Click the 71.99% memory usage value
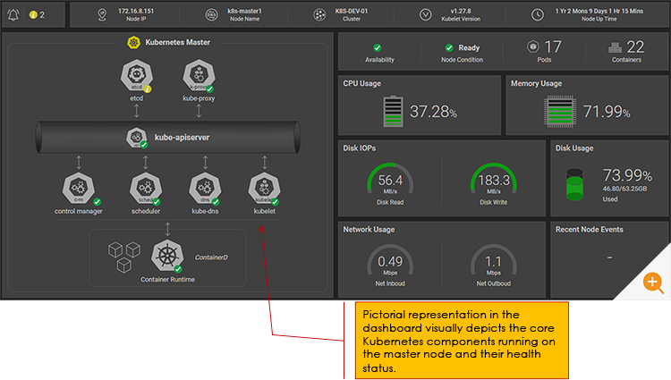Viewport: 671px width, 380px height. point(607,112)
